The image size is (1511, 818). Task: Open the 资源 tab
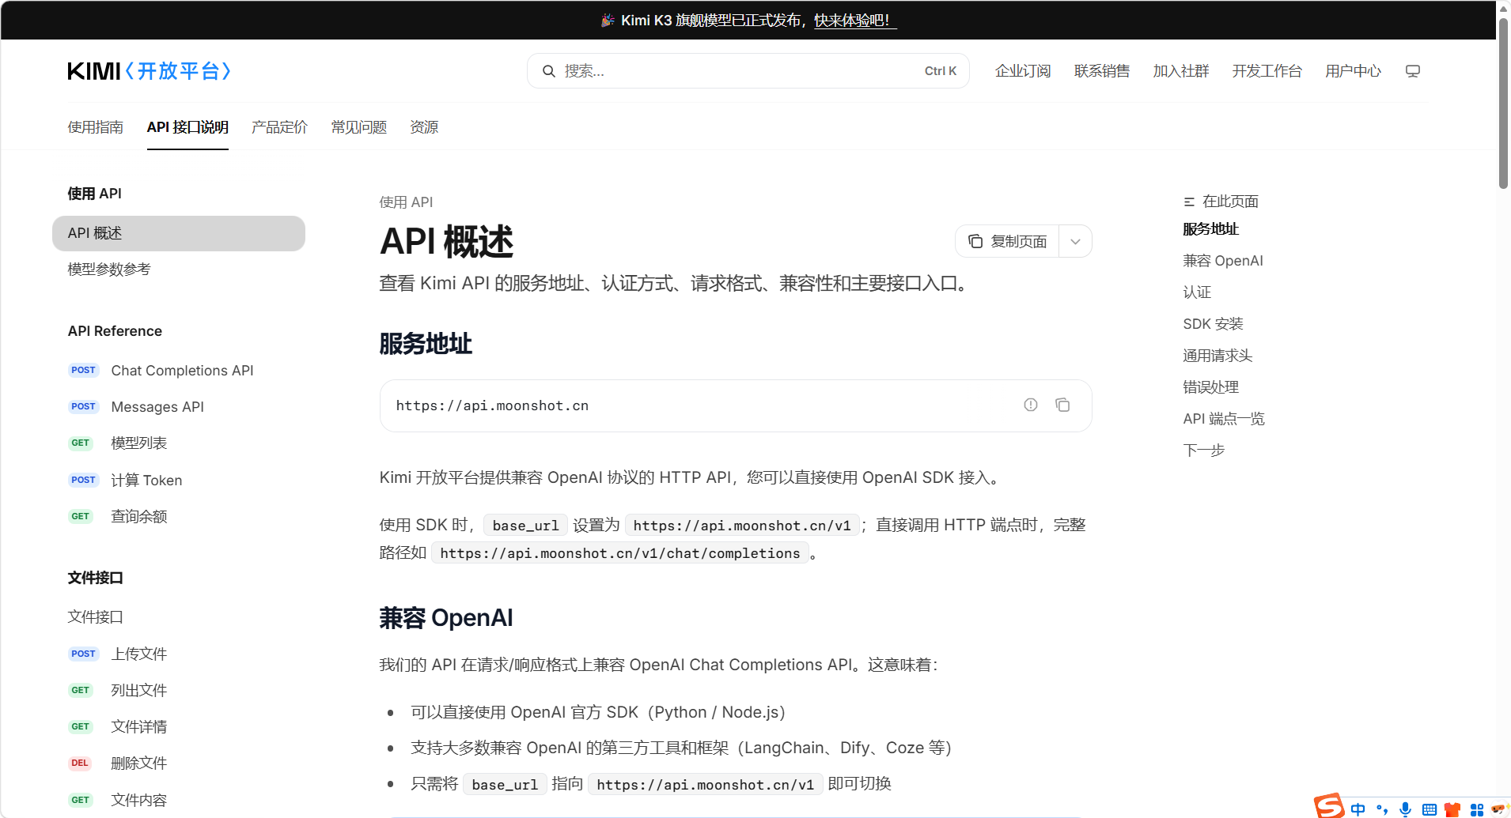pos(424,127)
